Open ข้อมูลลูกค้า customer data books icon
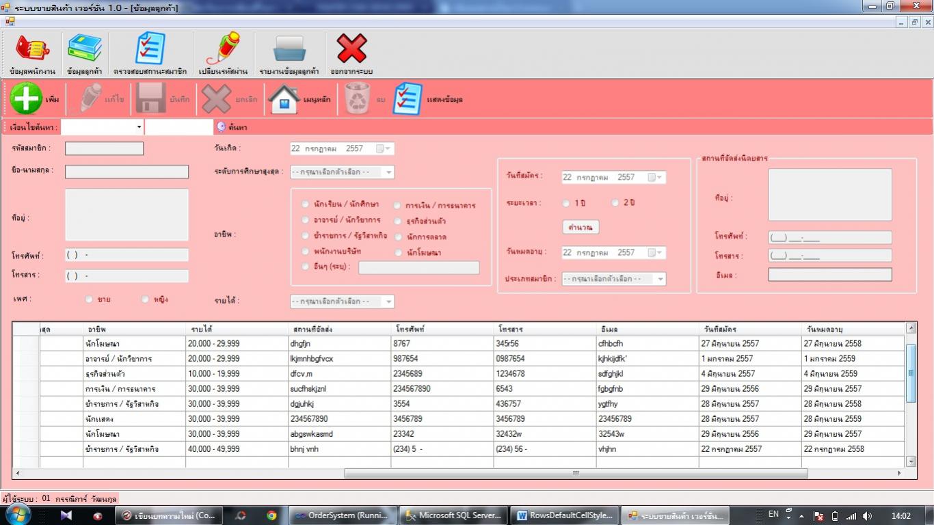The image size is (934, 525). (x=85, y=49)
